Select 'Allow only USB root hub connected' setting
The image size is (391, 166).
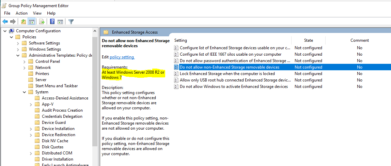coord(235,80)
